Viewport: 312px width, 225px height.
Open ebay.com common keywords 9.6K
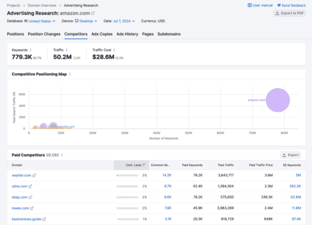coord(168,197)
